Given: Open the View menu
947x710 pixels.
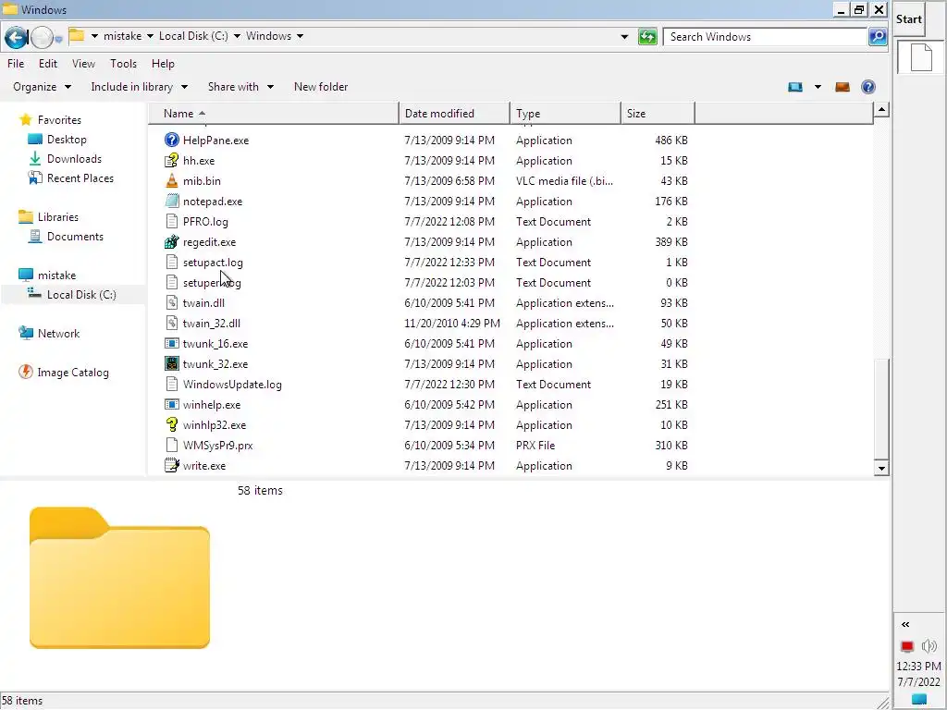Looking at the screenshot, I should point(83,64).
